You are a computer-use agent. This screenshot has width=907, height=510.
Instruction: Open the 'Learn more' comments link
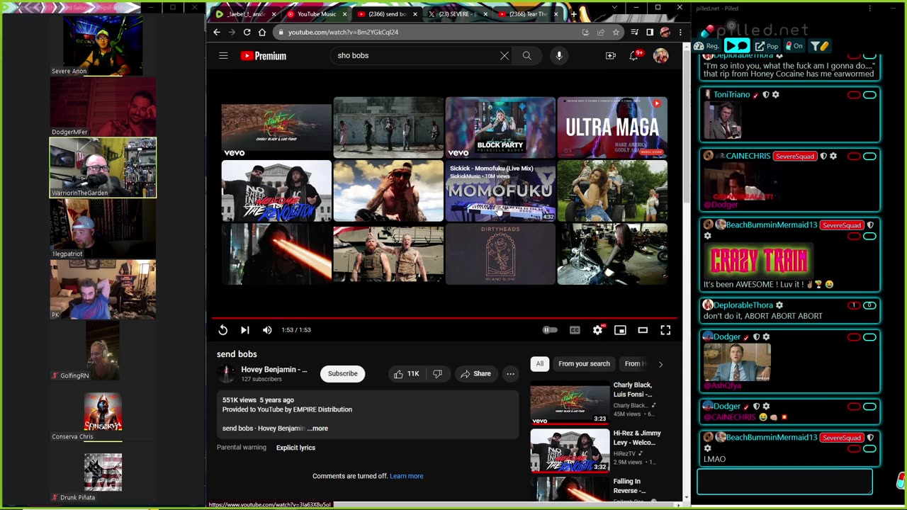point(407,476)
